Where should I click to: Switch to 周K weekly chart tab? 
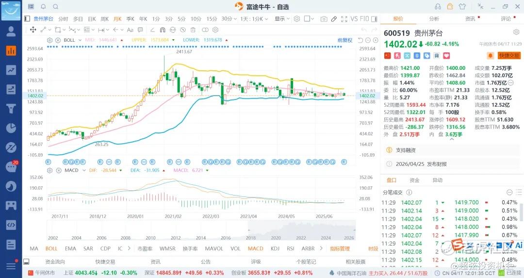point(105,19)
